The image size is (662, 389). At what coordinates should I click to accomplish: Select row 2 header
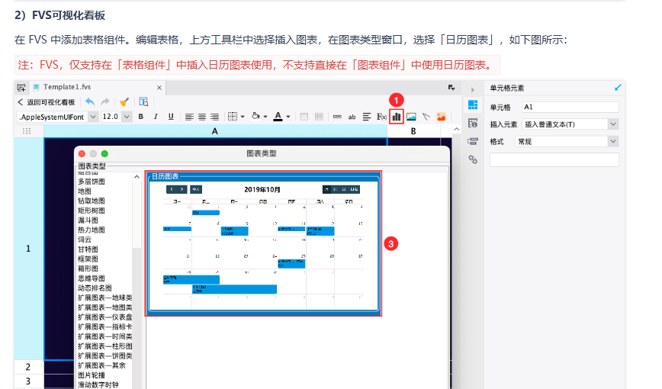pos(28,367)
